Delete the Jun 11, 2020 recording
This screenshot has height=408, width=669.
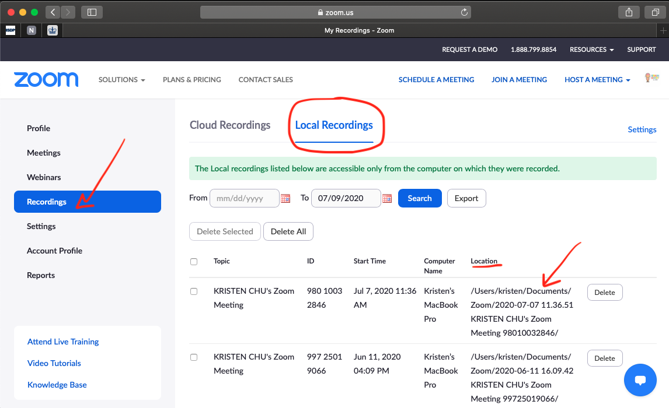[x=605, y=358]
